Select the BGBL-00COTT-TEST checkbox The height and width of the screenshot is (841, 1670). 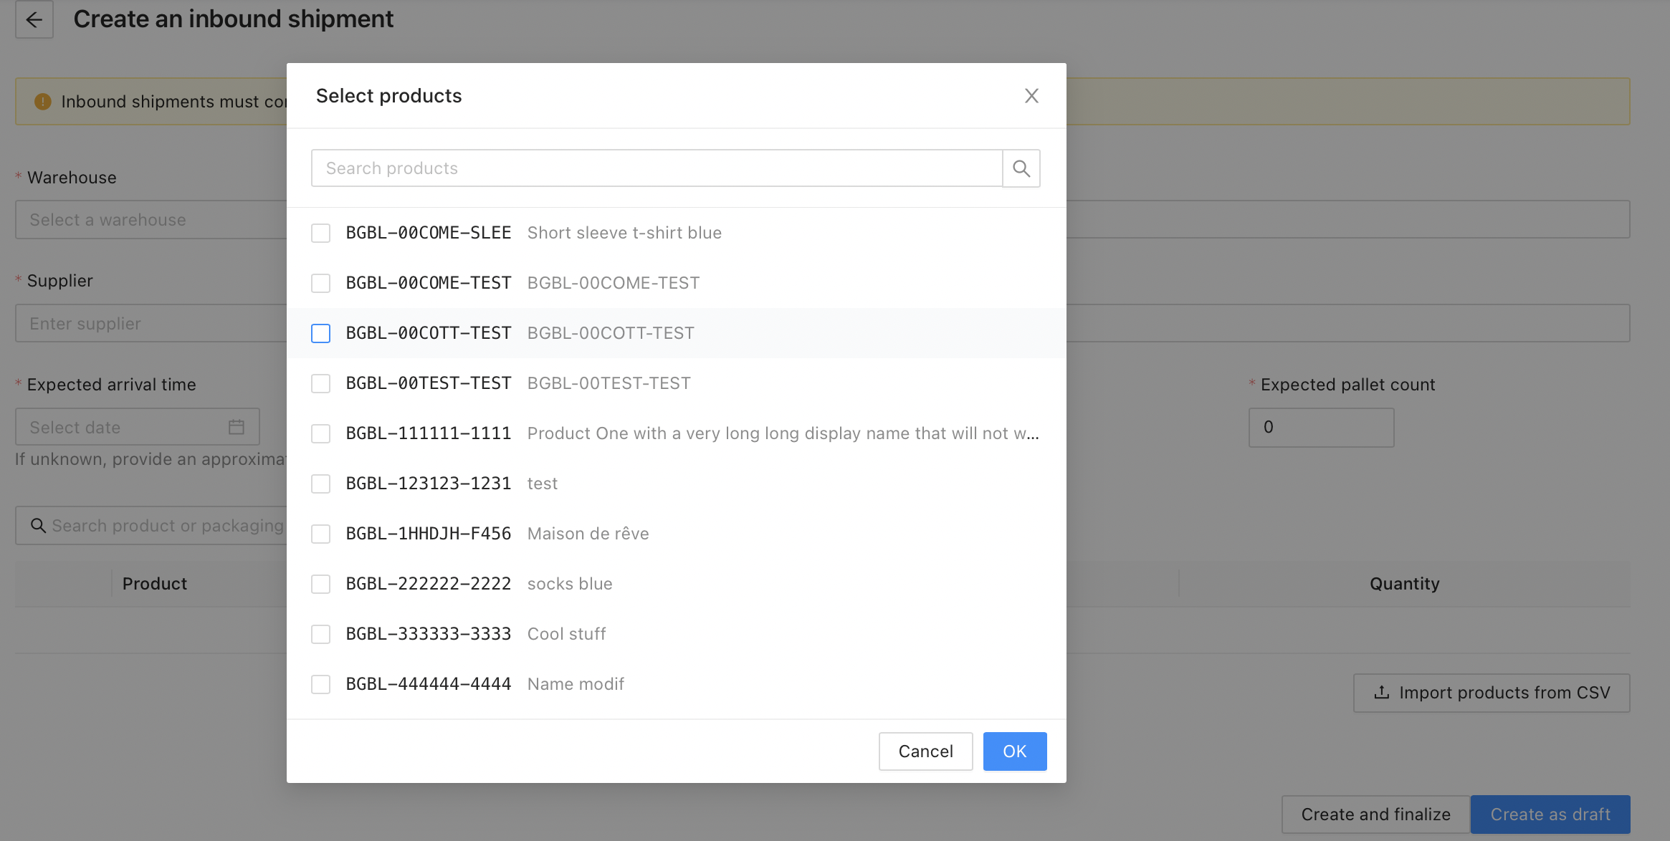pos(320,334)
